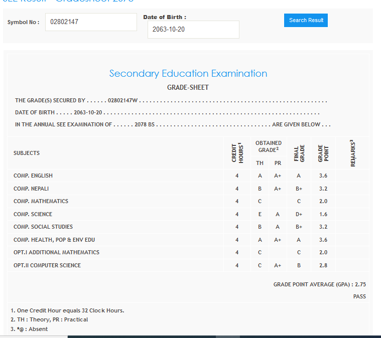Select the SUBJECTS column header
This screenshot has height=338, width=381.
27,153
